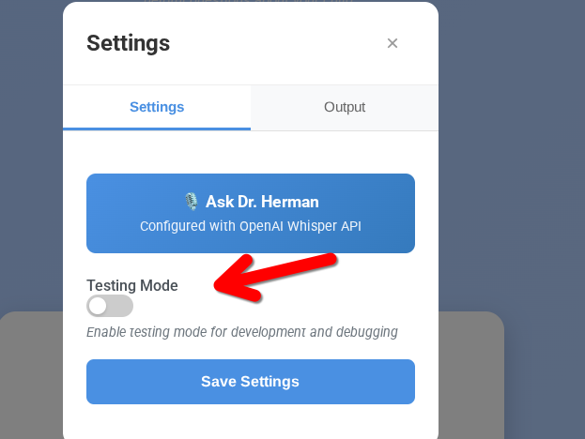Enable the Testing Mode toggle switch
This screenshot has width=585, height=439.
[110, 307]
